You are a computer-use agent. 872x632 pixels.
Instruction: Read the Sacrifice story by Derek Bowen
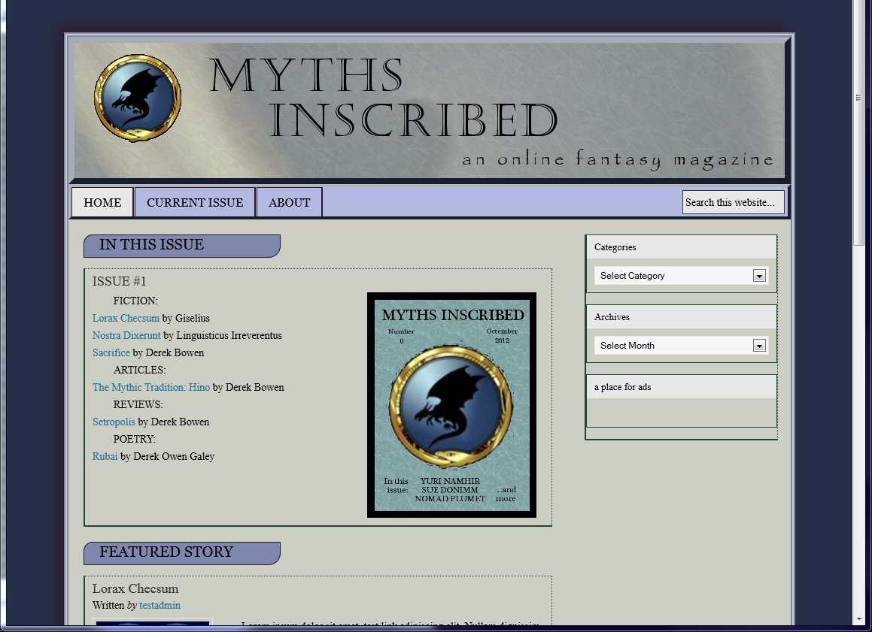point(111,352)
